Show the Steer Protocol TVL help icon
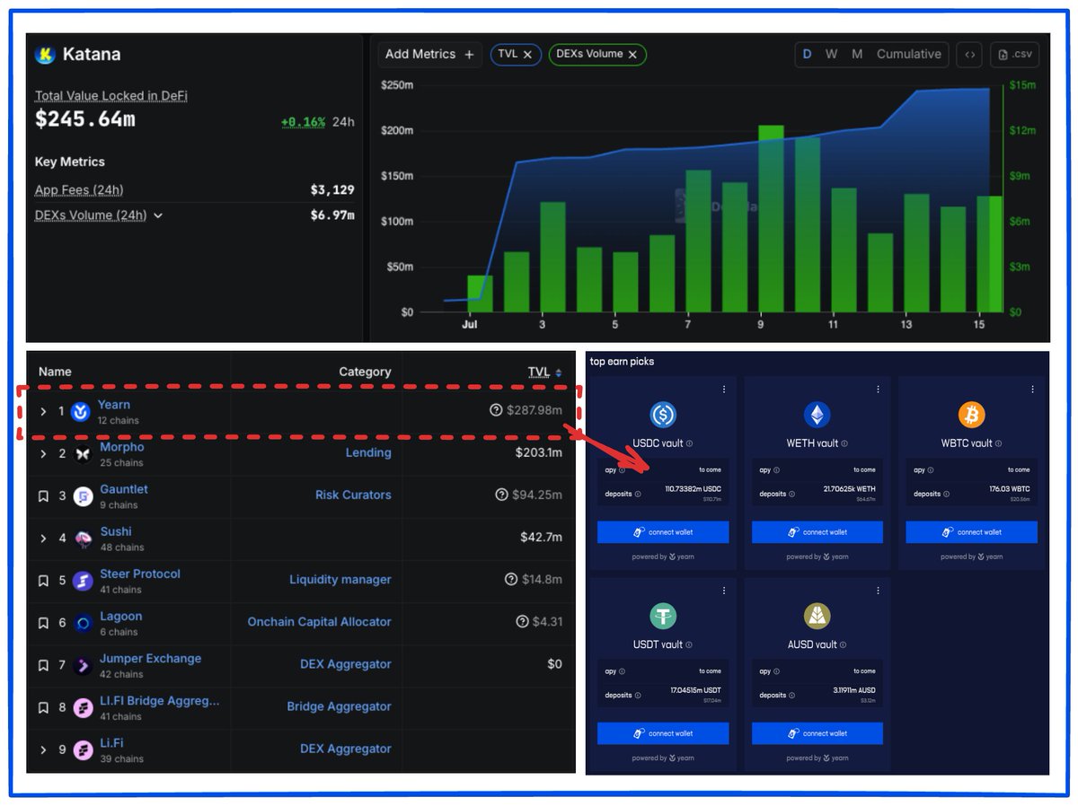Screen dimensions: 1078x806 click(x=511, y=580)
